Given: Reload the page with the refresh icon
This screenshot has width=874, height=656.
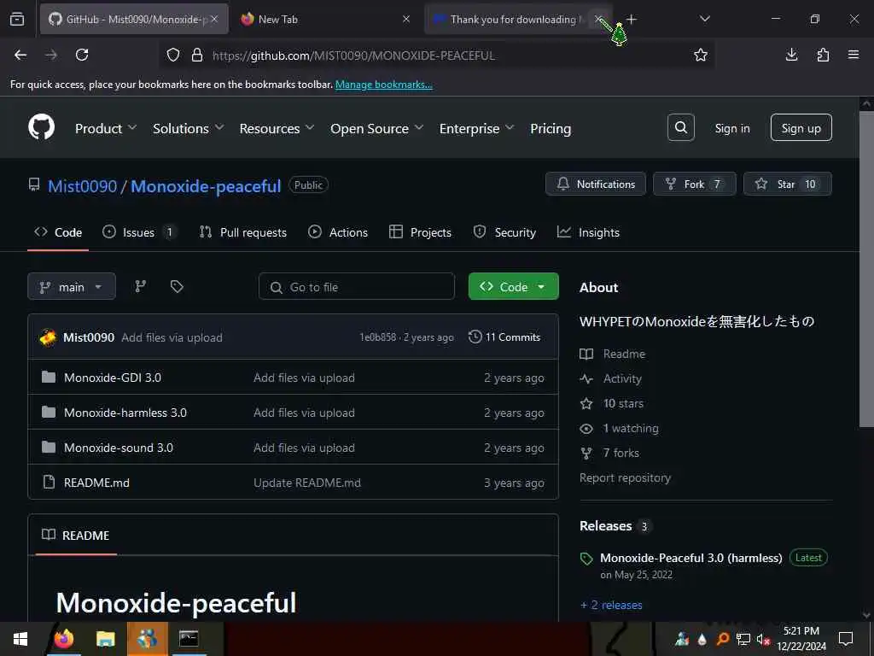Looking at the screenshot, I should coord(82,55).
